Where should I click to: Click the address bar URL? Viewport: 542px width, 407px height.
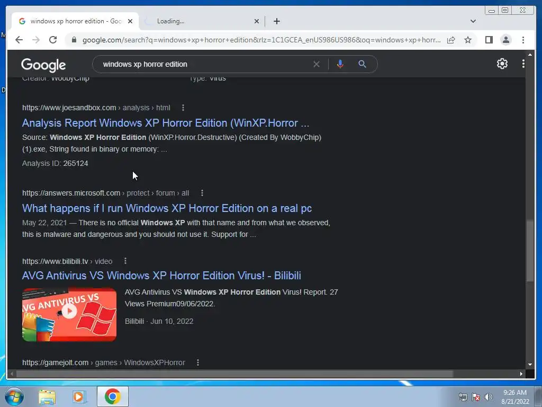pos(261,40)
